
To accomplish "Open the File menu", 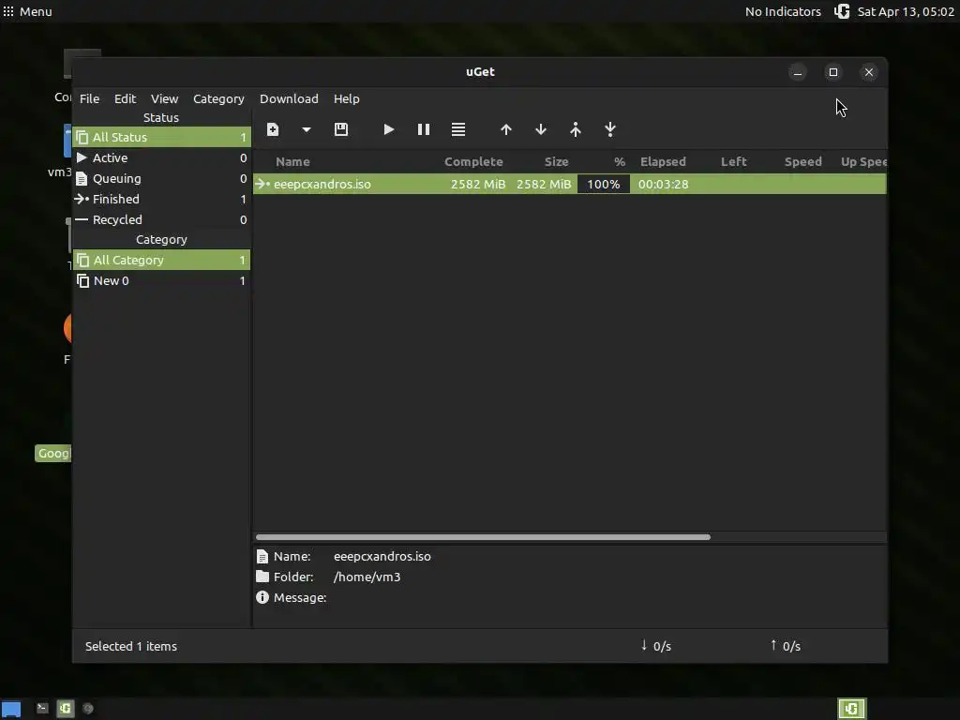I will (89, 98).
